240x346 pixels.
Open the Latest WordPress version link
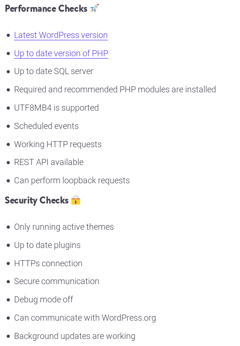(61, 35)
